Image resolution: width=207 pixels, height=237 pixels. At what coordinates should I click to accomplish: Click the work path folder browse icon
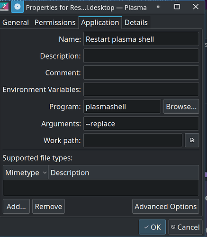point(192,140)
